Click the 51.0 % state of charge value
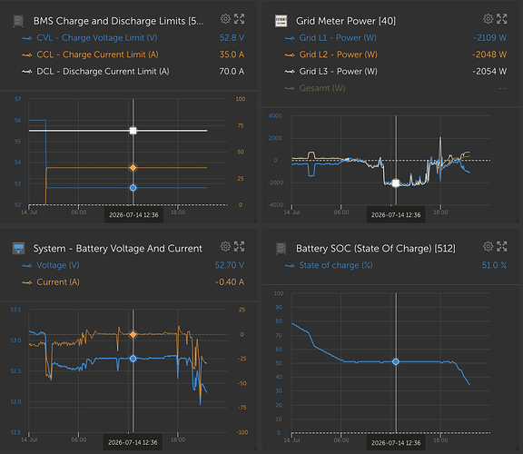The height and width of the screenshot is (454, 523). 494,265
